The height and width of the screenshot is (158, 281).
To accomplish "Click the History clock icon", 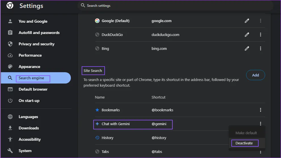I will (x=97, y=138).
